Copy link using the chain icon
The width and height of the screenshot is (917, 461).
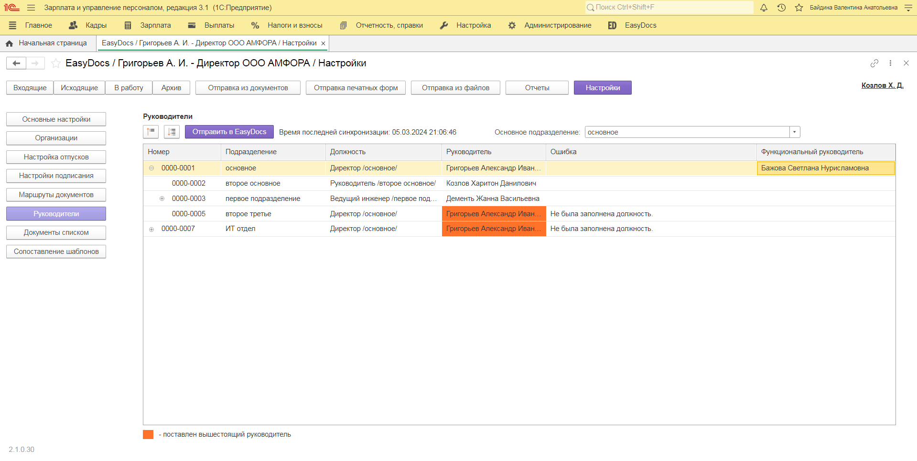click(874, 63)
